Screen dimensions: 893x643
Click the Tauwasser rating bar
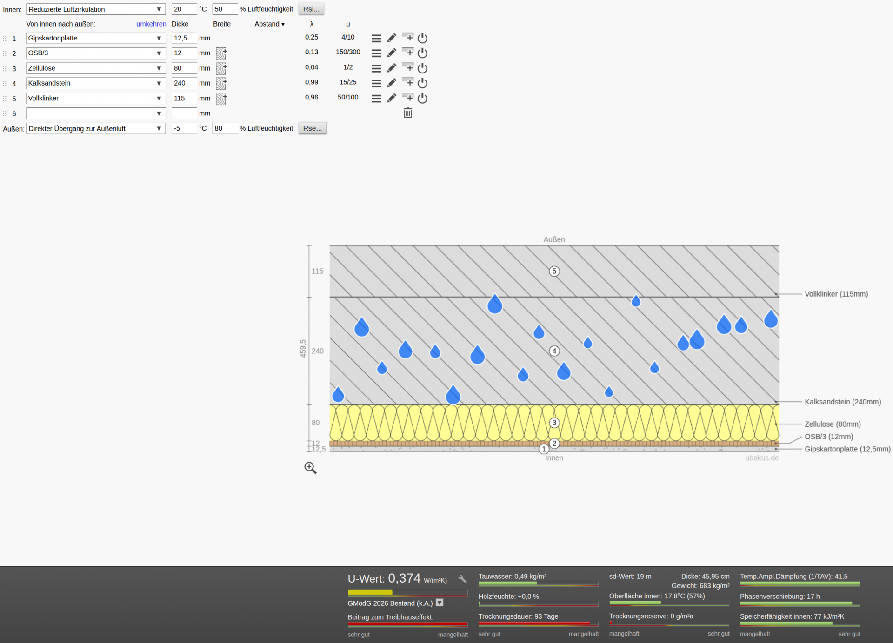538,583
